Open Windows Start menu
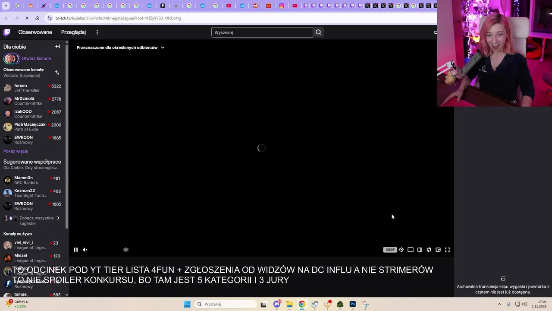The width and height of the screenshot is (552, 311). coord(187,304)
